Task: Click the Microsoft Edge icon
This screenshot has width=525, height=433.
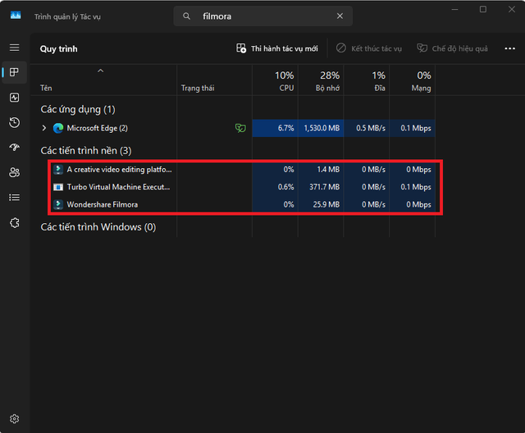Action: (58, 128)
